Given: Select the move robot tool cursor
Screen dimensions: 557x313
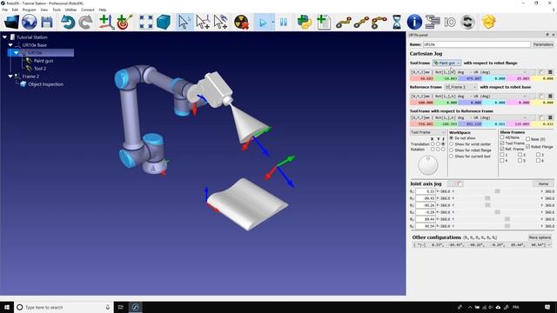Looking at the screenshot, I should (x=220, y=22).
